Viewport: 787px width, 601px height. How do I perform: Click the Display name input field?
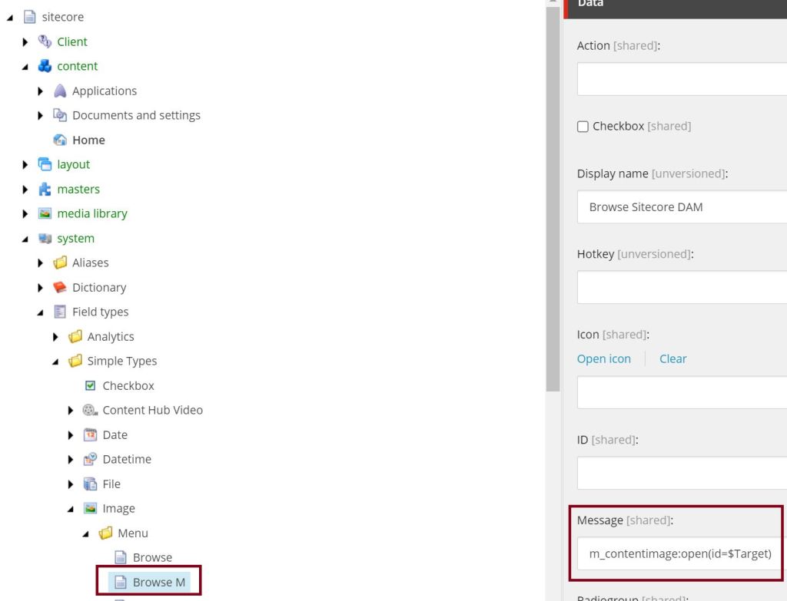tap(681, 207)
